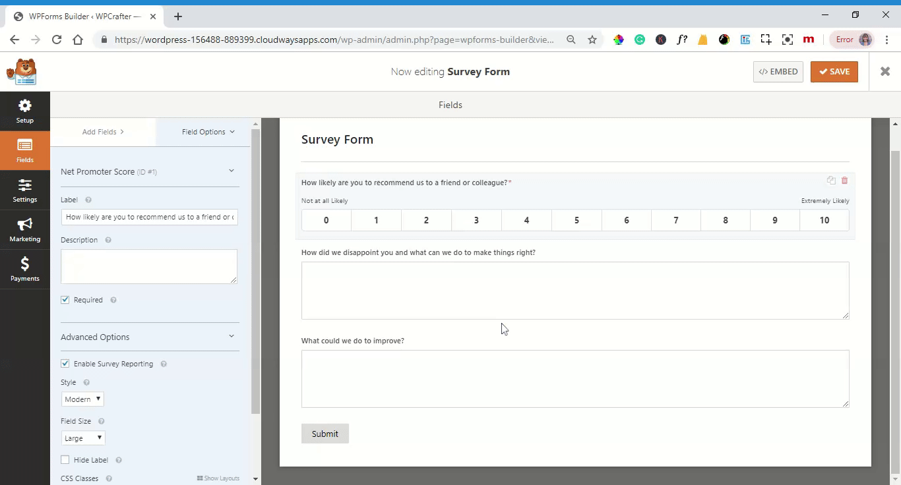
Task: Open Chrome three-dot menu
Action: [887, 40]
